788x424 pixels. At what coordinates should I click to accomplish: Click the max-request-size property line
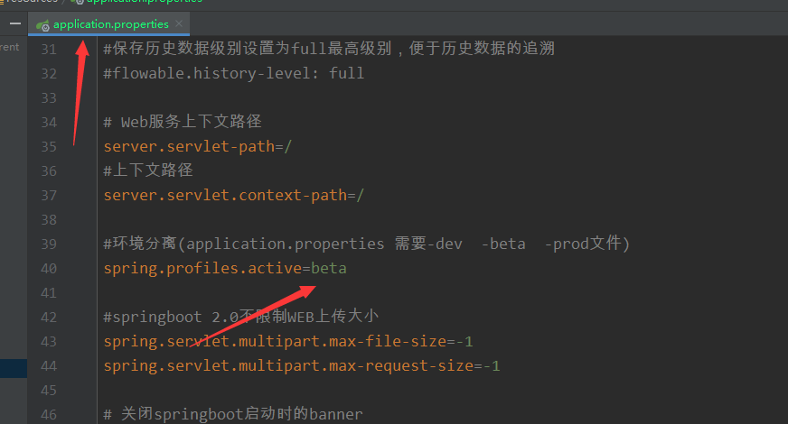coord(301,366)
